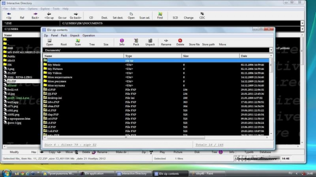Sort zip list by Type column header
316x177 pixels.
[153, 56]
